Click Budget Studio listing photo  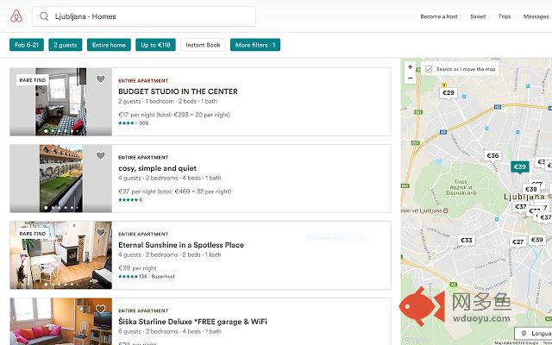(x=60, y=102)
